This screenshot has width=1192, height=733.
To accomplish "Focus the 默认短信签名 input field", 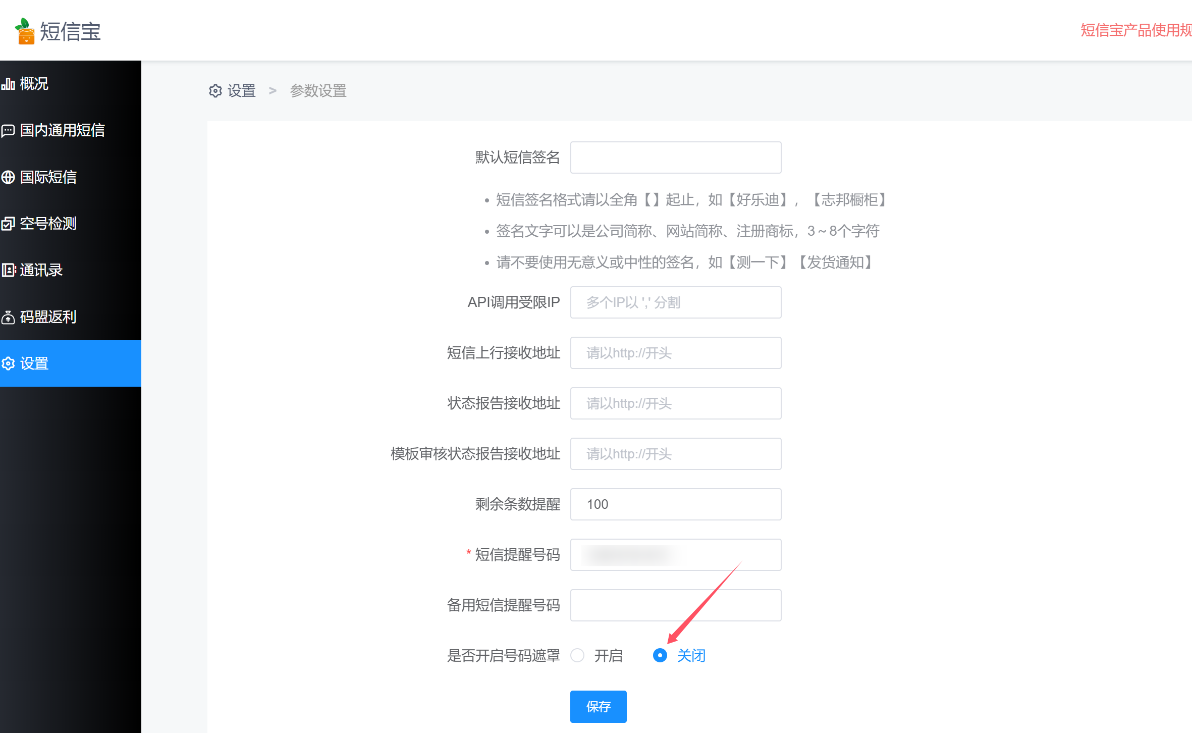I will point(675,158).
